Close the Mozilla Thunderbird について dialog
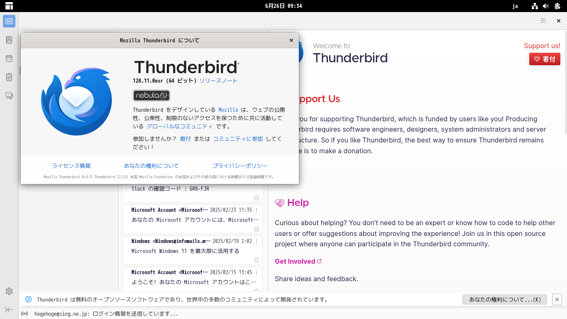 [291, 40]
